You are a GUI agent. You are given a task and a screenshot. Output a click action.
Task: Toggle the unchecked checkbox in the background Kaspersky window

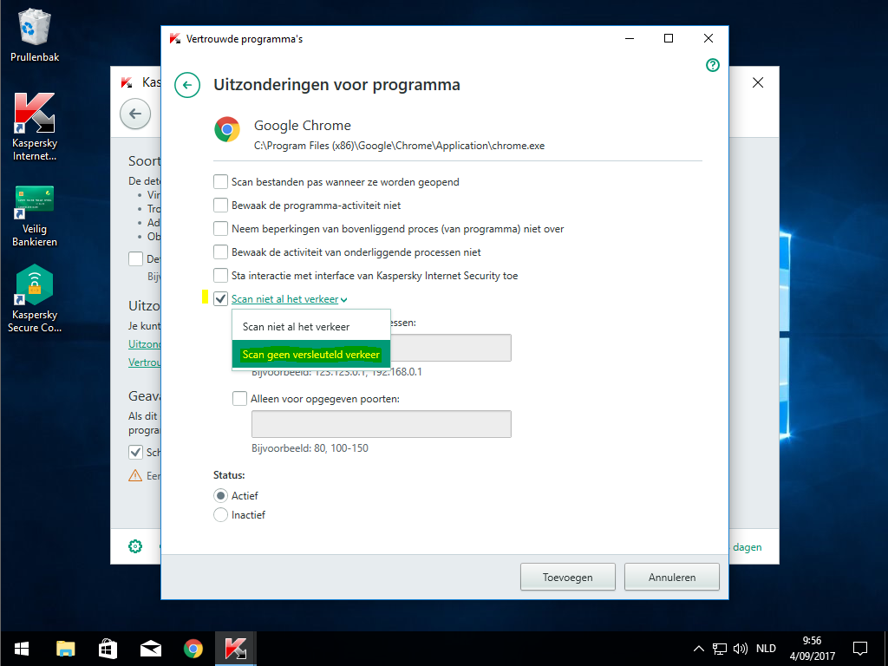pos(135,258)
